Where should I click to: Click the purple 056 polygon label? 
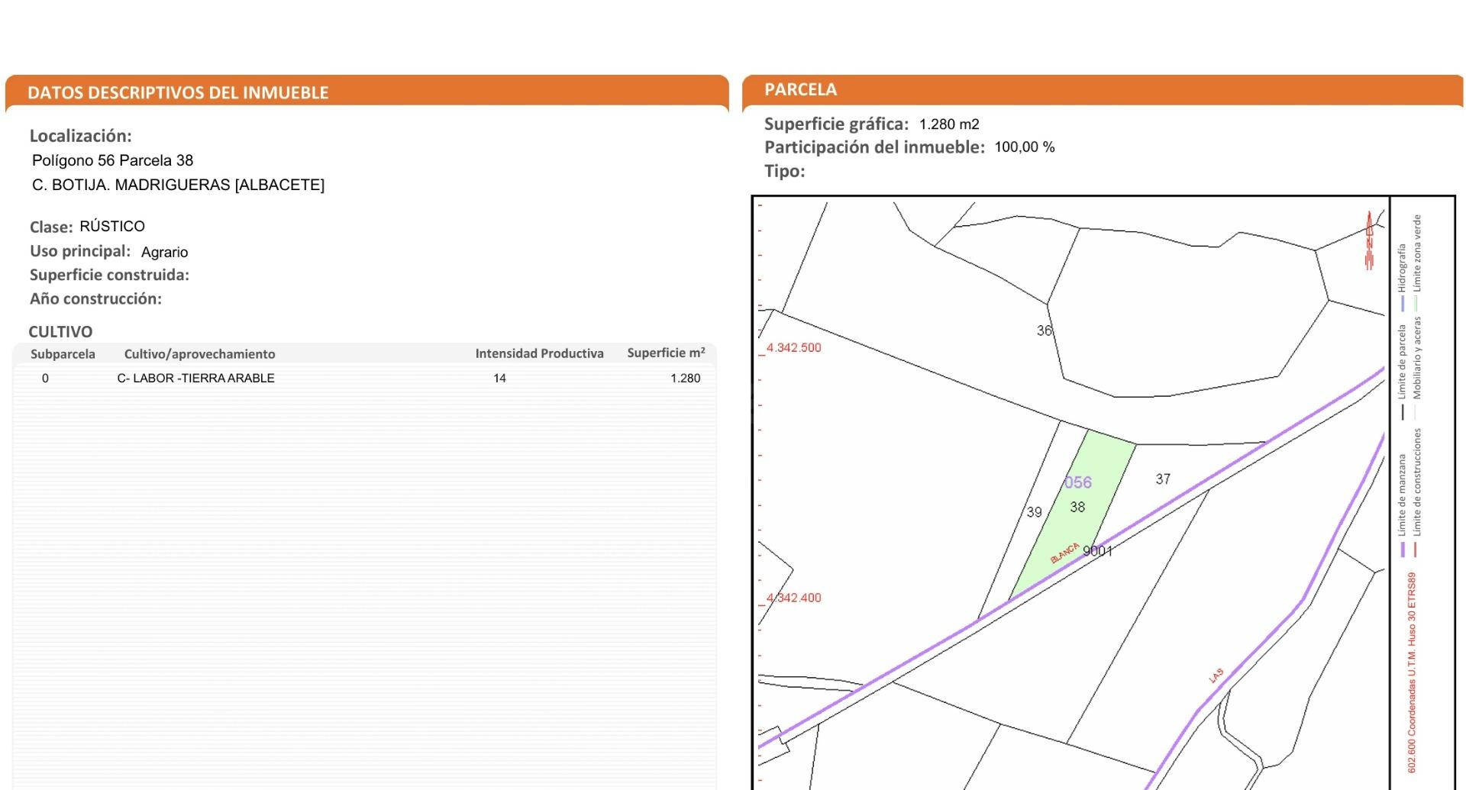[x=1078, y=482]
